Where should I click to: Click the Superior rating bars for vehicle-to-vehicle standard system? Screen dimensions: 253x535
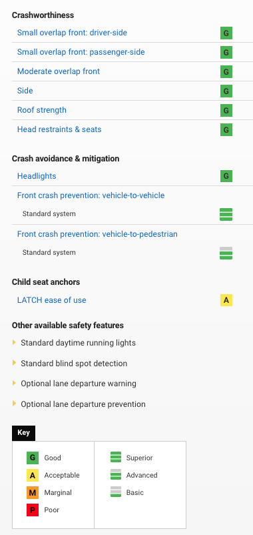click(x=226, y=214)
